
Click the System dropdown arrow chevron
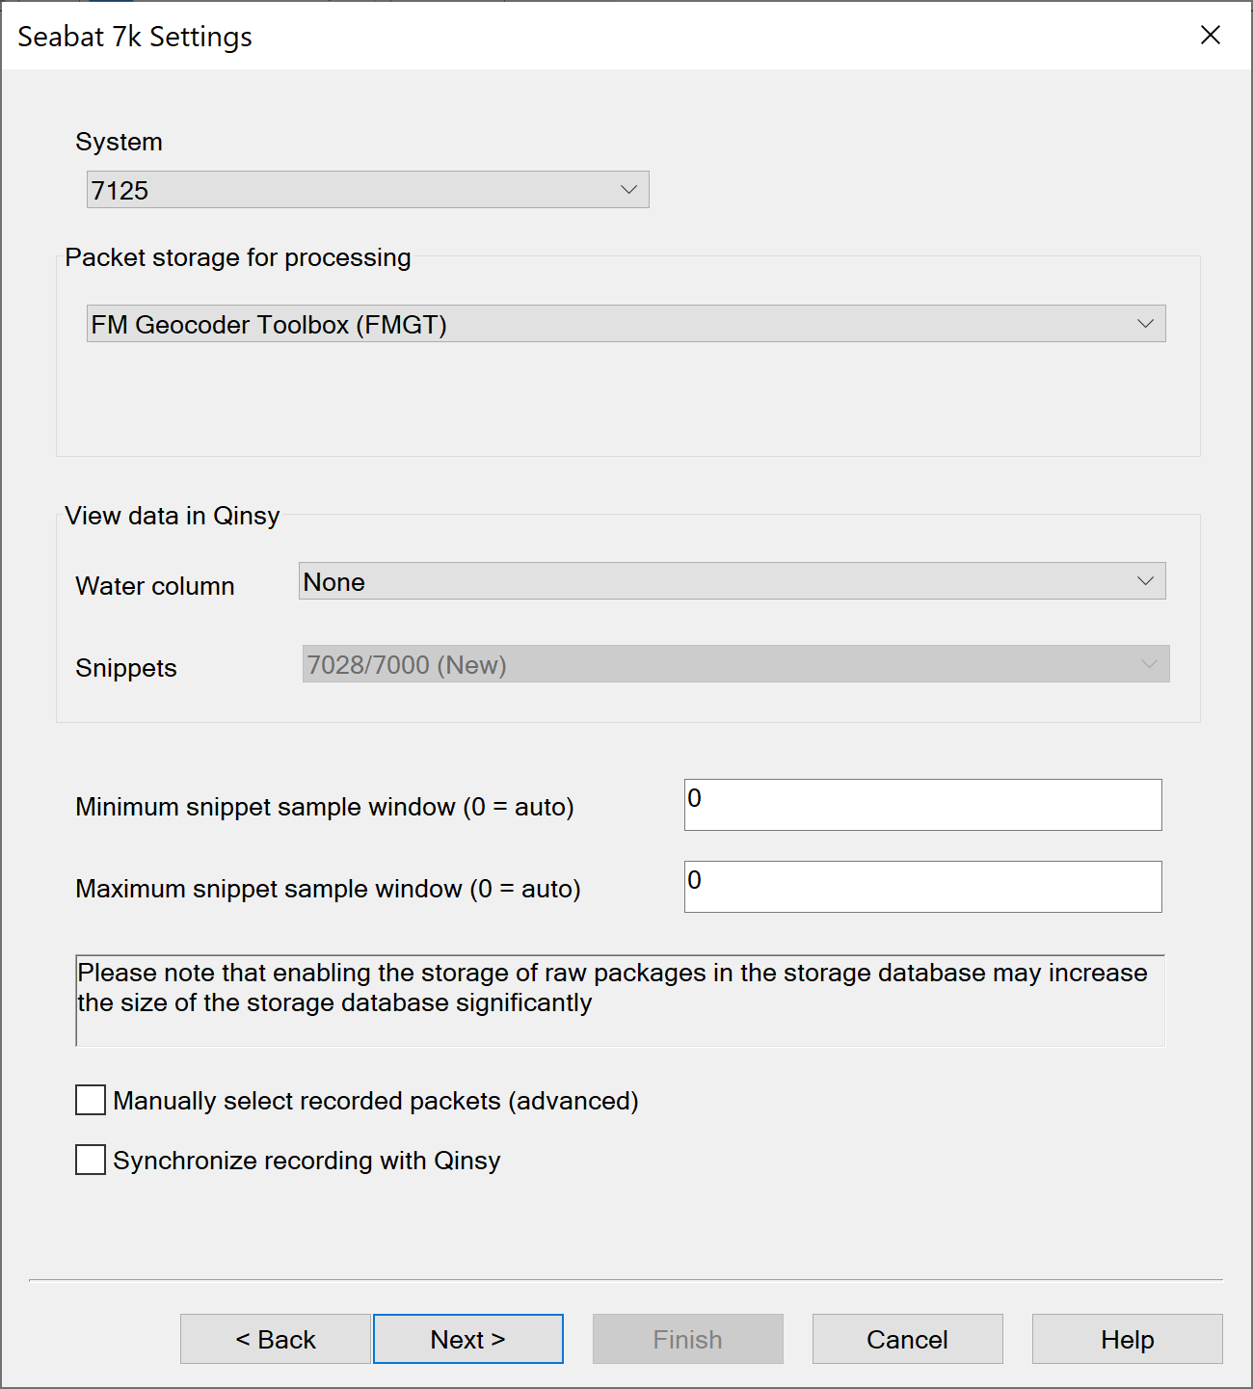click(628, 190)
